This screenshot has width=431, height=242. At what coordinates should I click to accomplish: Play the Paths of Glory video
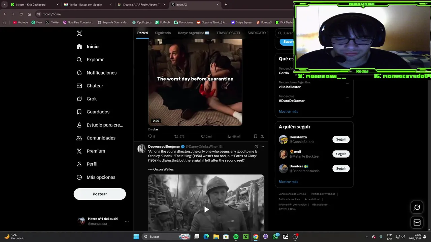point(206,209)
